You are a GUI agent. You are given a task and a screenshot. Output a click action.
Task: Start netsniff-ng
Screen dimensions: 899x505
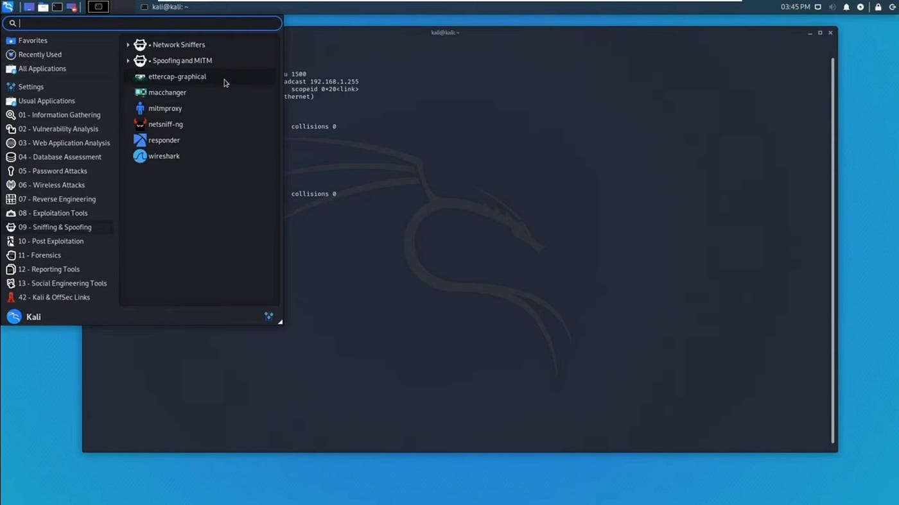pyautogui.click(x=199, y=124)
